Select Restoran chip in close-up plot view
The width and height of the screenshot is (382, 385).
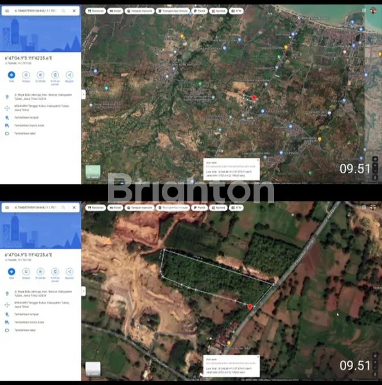point(96,208)
